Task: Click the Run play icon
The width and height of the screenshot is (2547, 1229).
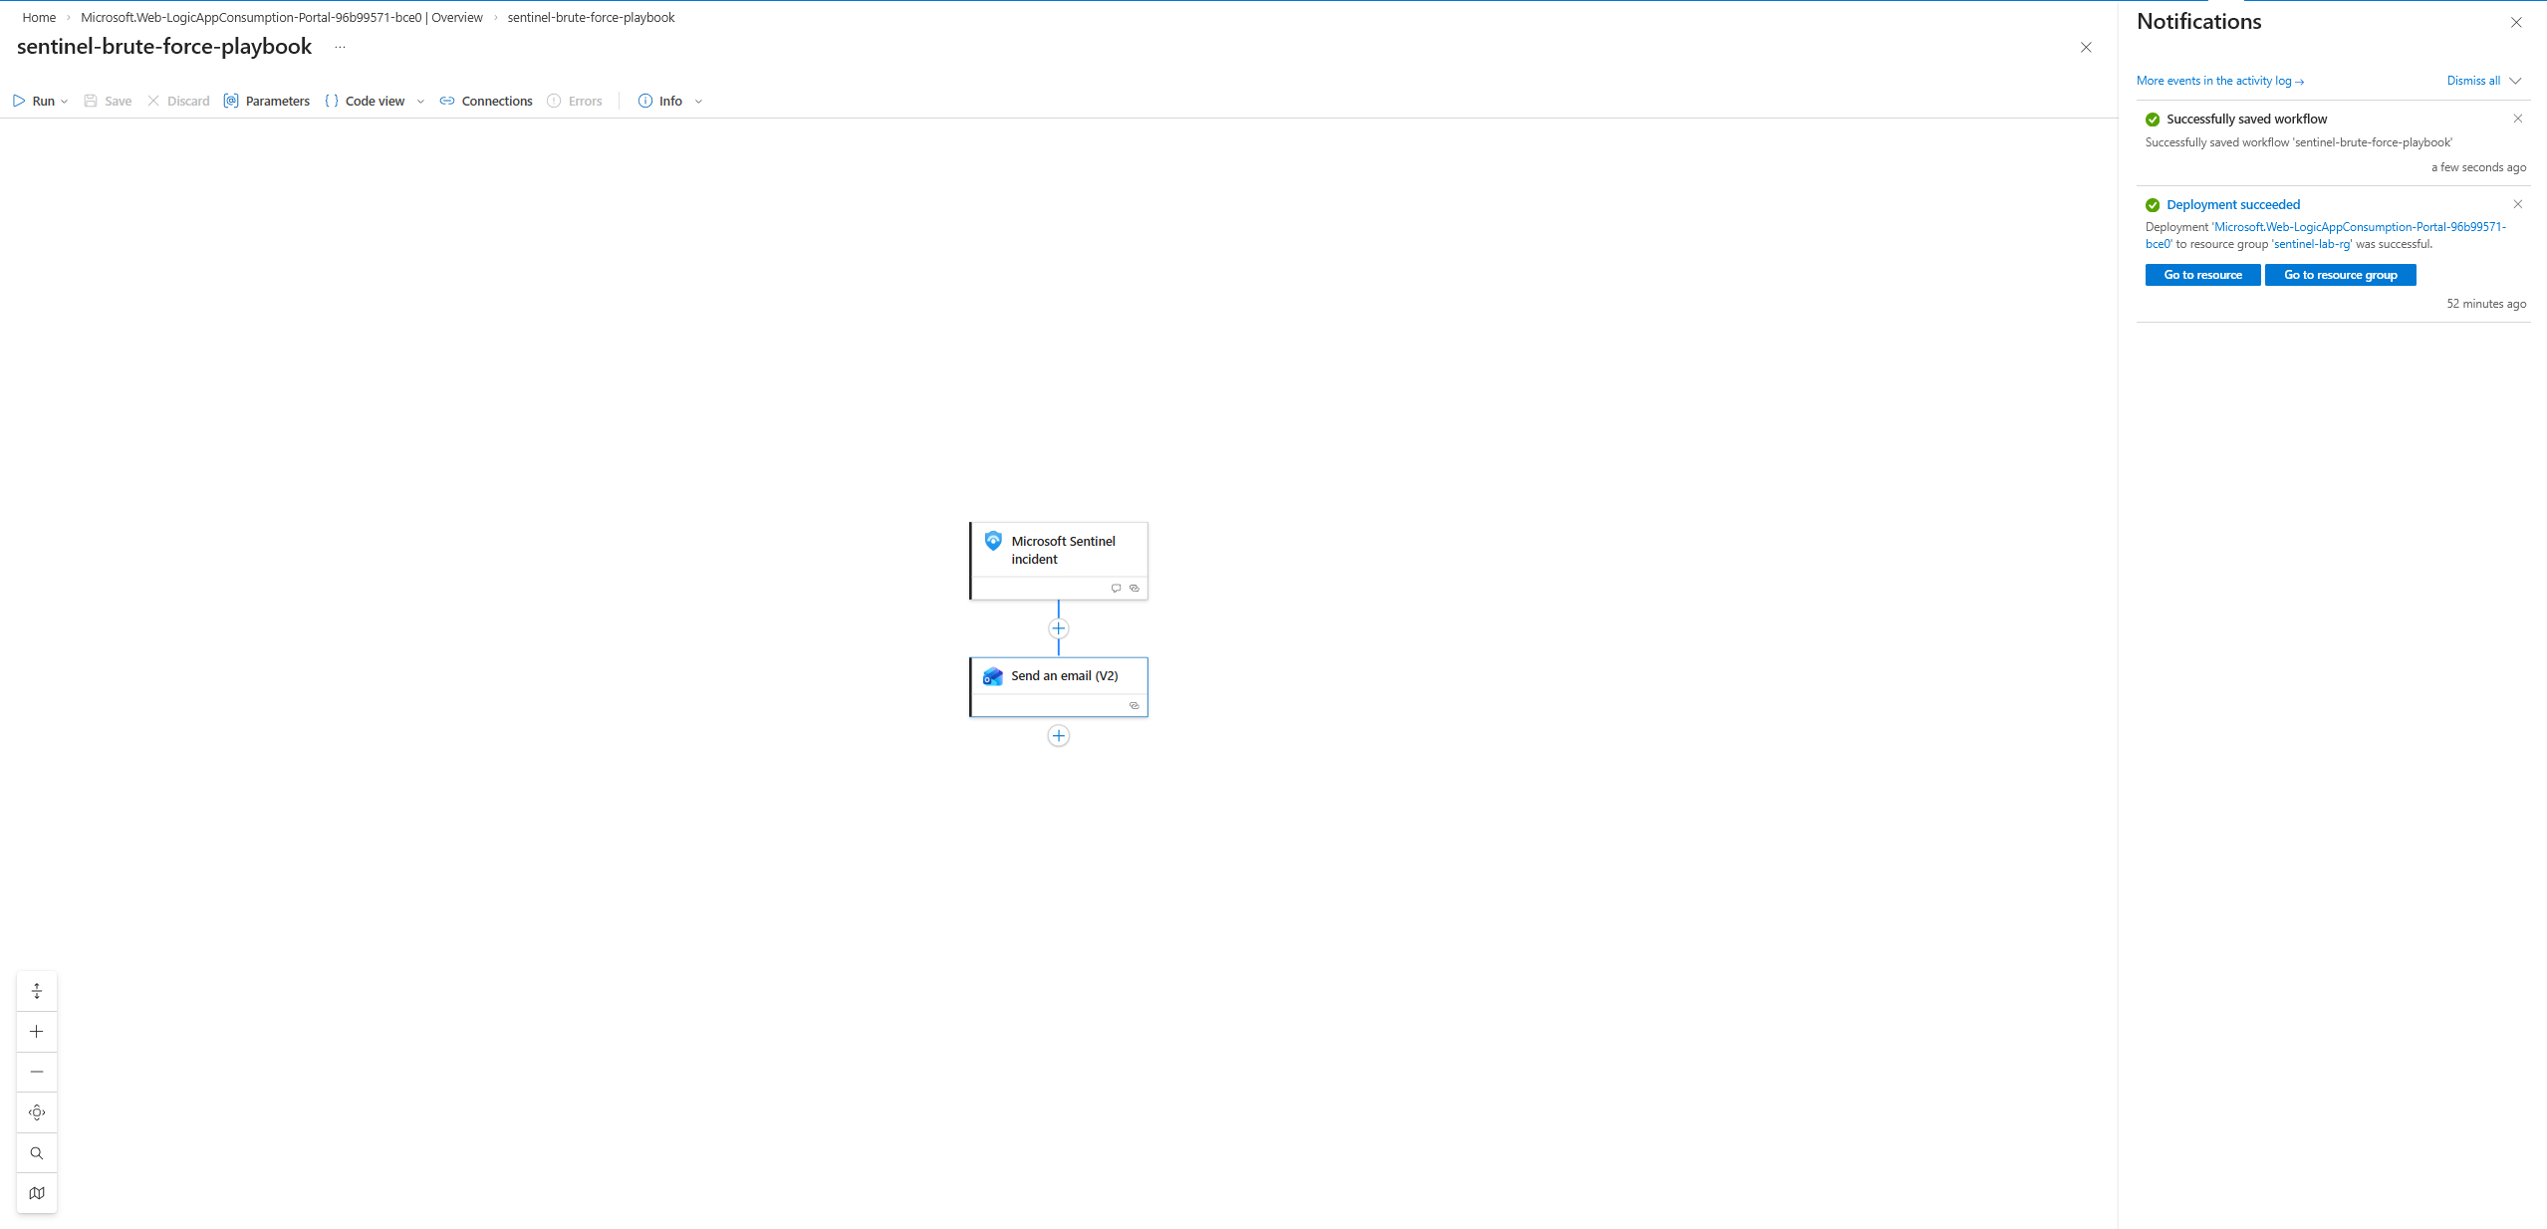Action: pos(19,101)
